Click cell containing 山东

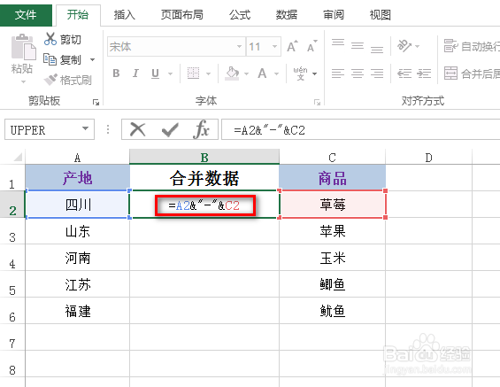(77, 231)
